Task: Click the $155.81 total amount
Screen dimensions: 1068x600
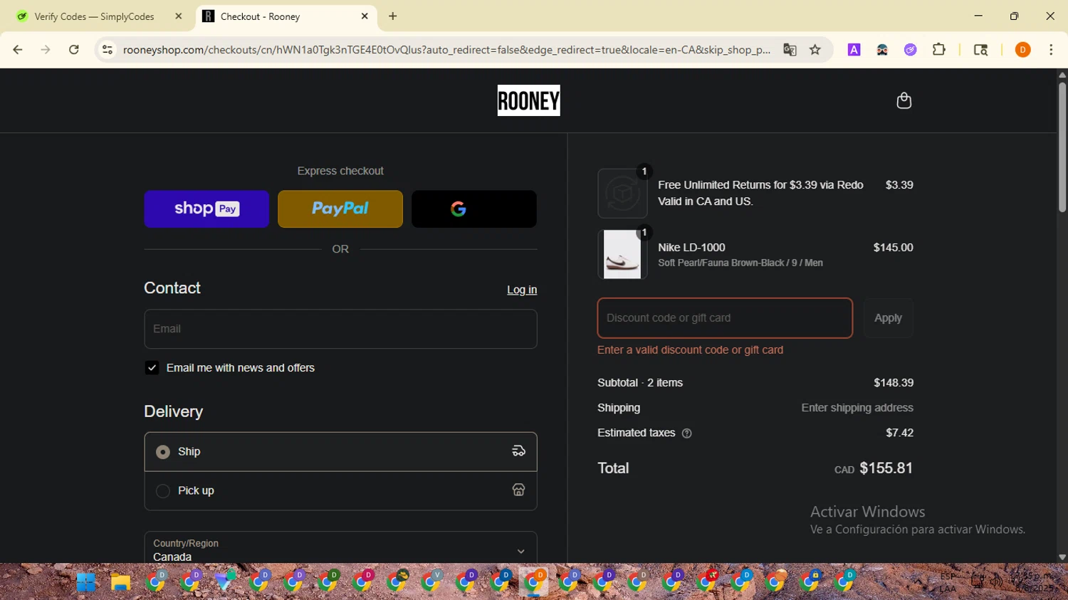Action: pyautogui.click(x=886, y=468)
